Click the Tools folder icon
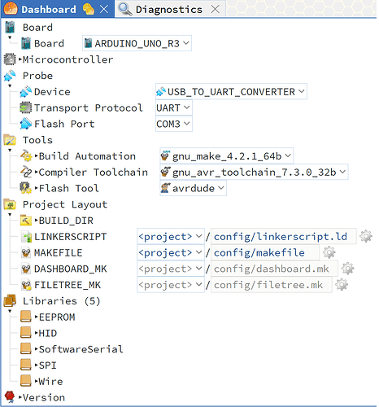Viewport: 379px width, 407px height. (x=10, y=140)
